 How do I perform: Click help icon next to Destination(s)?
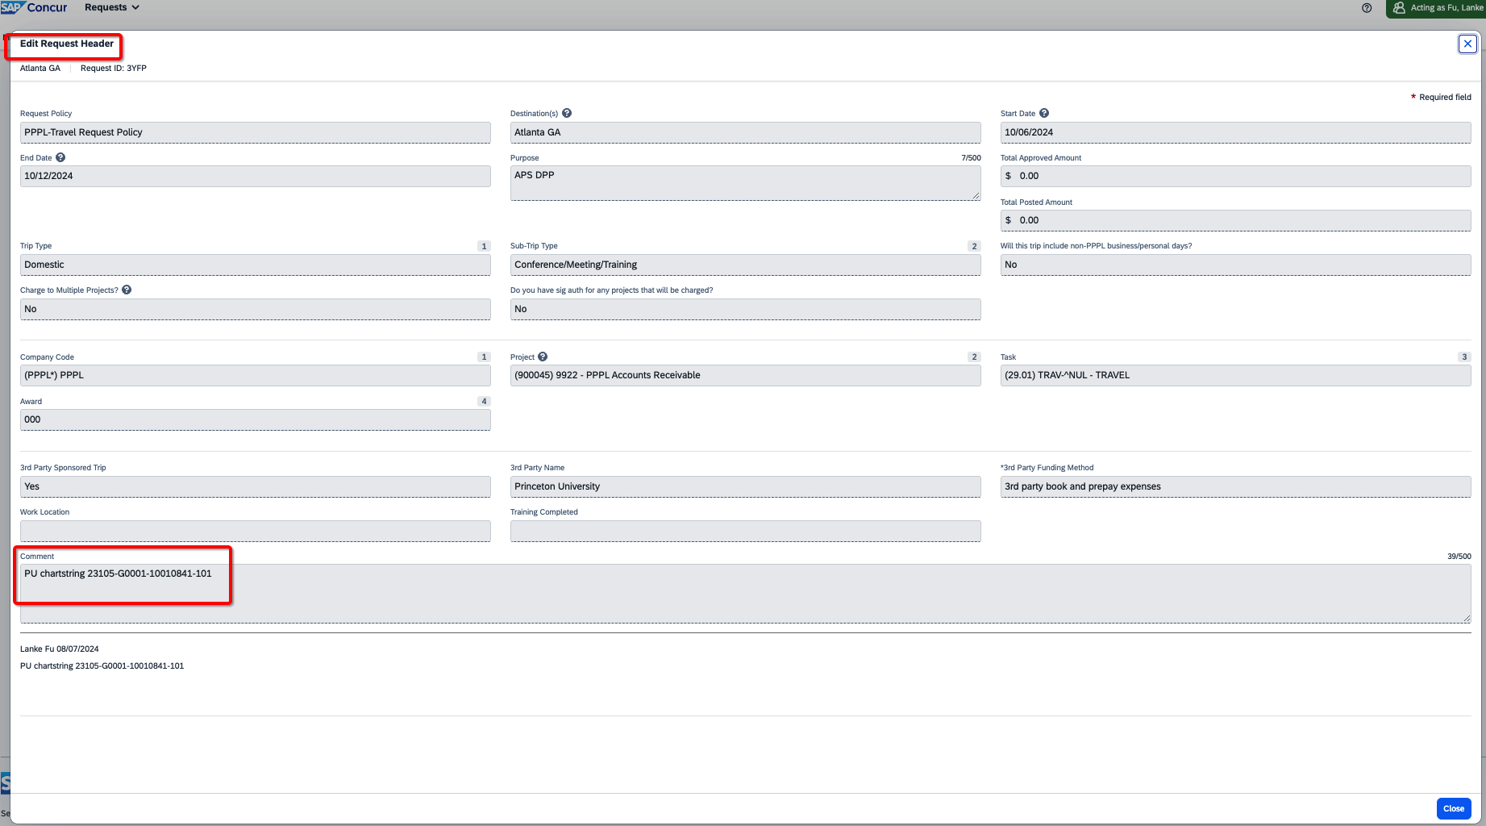[567, 114]
